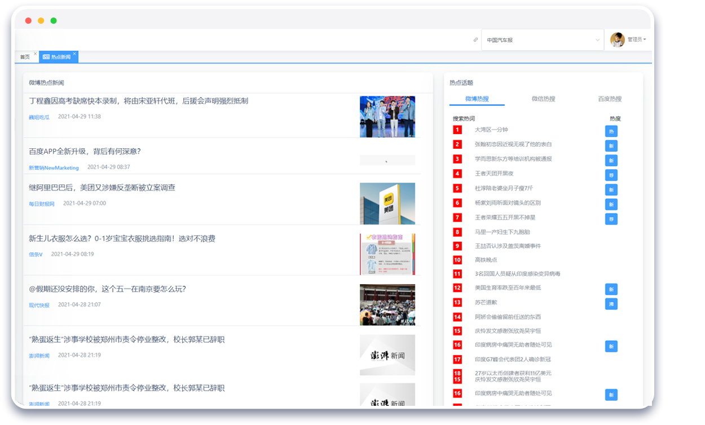This screenshot has width=705, height=425.
Task: Click the rank 5 red badge
Action: [x=457, y=188]
